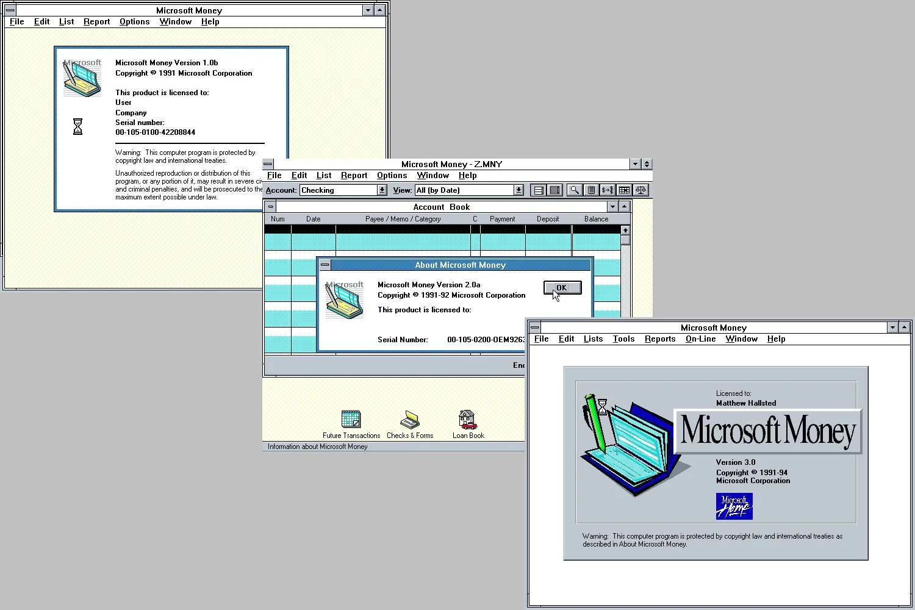The width and height of the screenshot is (915, 610).
Task: Click the Payee / Memo / Category column header
Action: coord(403,219)
